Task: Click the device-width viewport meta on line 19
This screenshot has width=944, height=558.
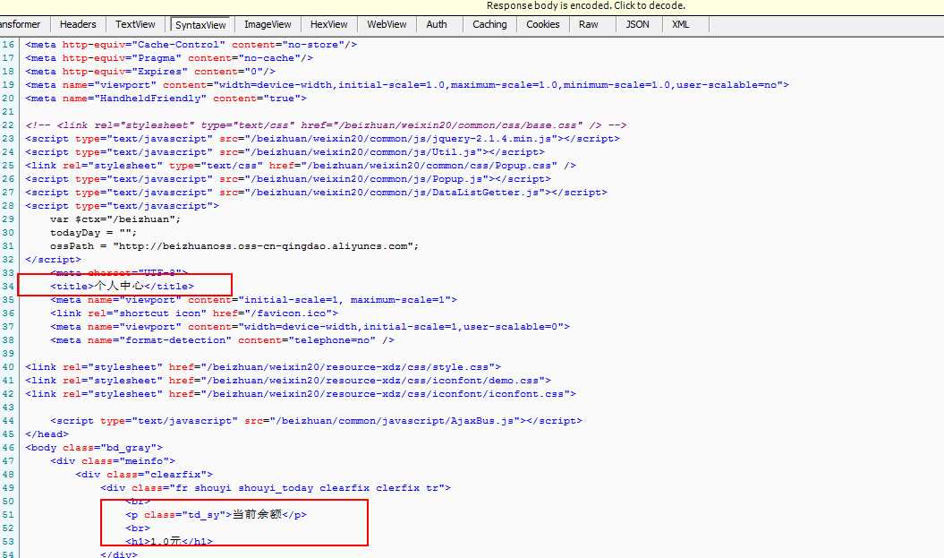Action: [x=407, y=85]
